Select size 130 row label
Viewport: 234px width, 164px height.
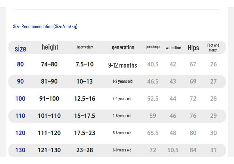pyautogui.click(x=20, y=150)
